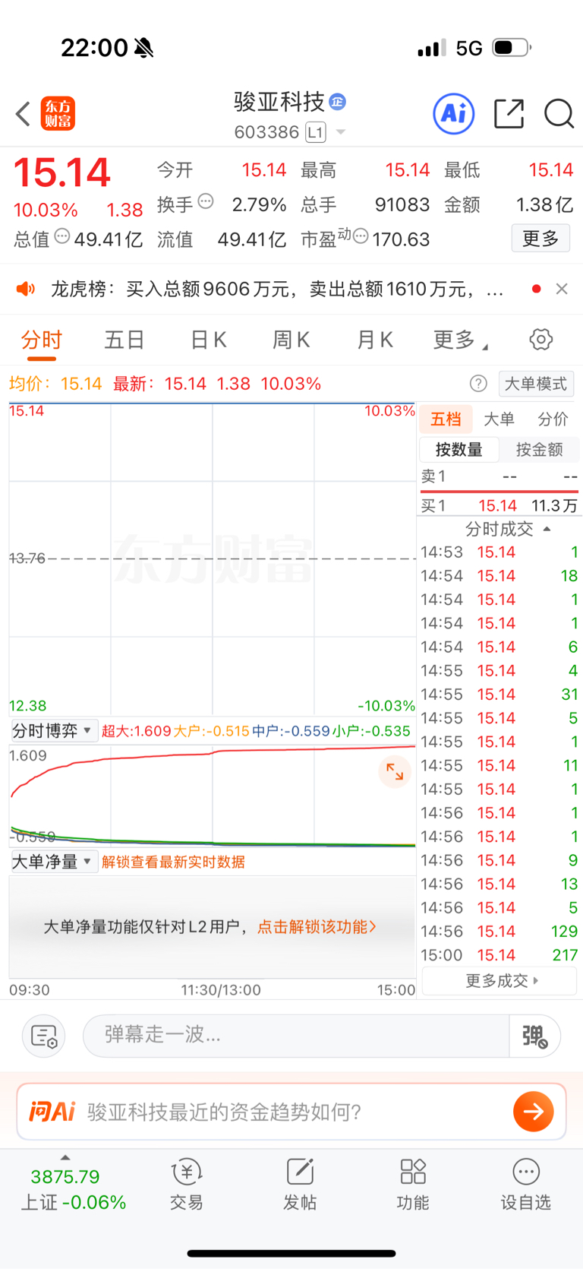The width and height of the screenshot is (583, 1269).
Task: Switch to the 五日 tab
Action: [124, 340]
